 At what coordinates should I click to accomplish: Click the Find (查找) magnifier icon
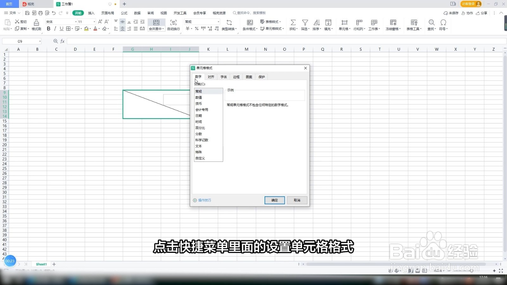click(x=432, y=22)
